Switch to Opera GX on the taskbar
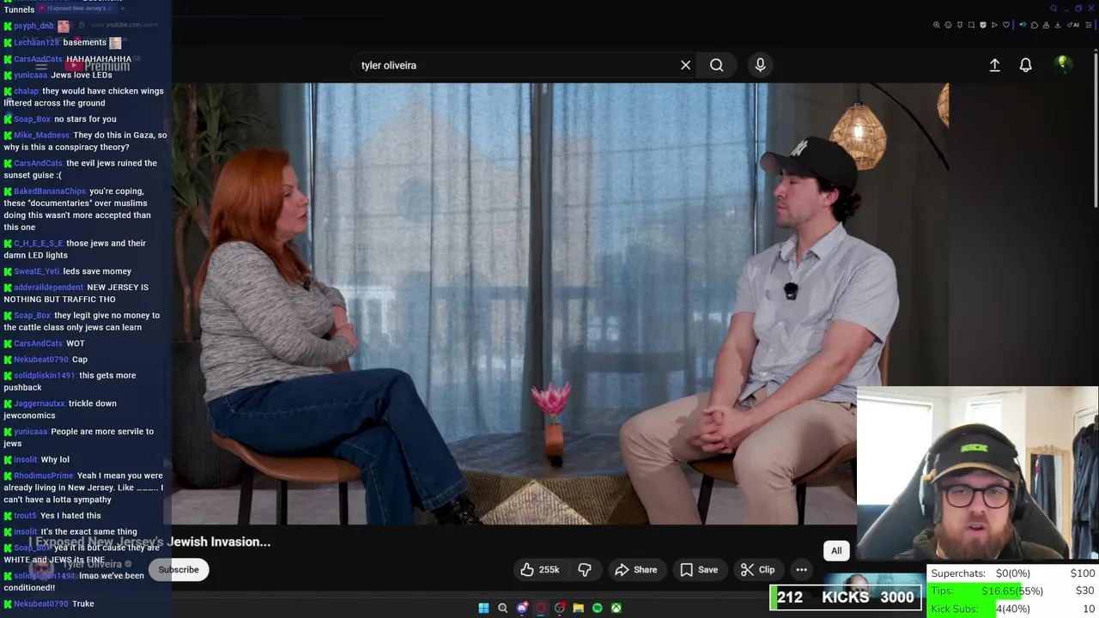This screenshot has height=618, width=1099. pos(541,608)
